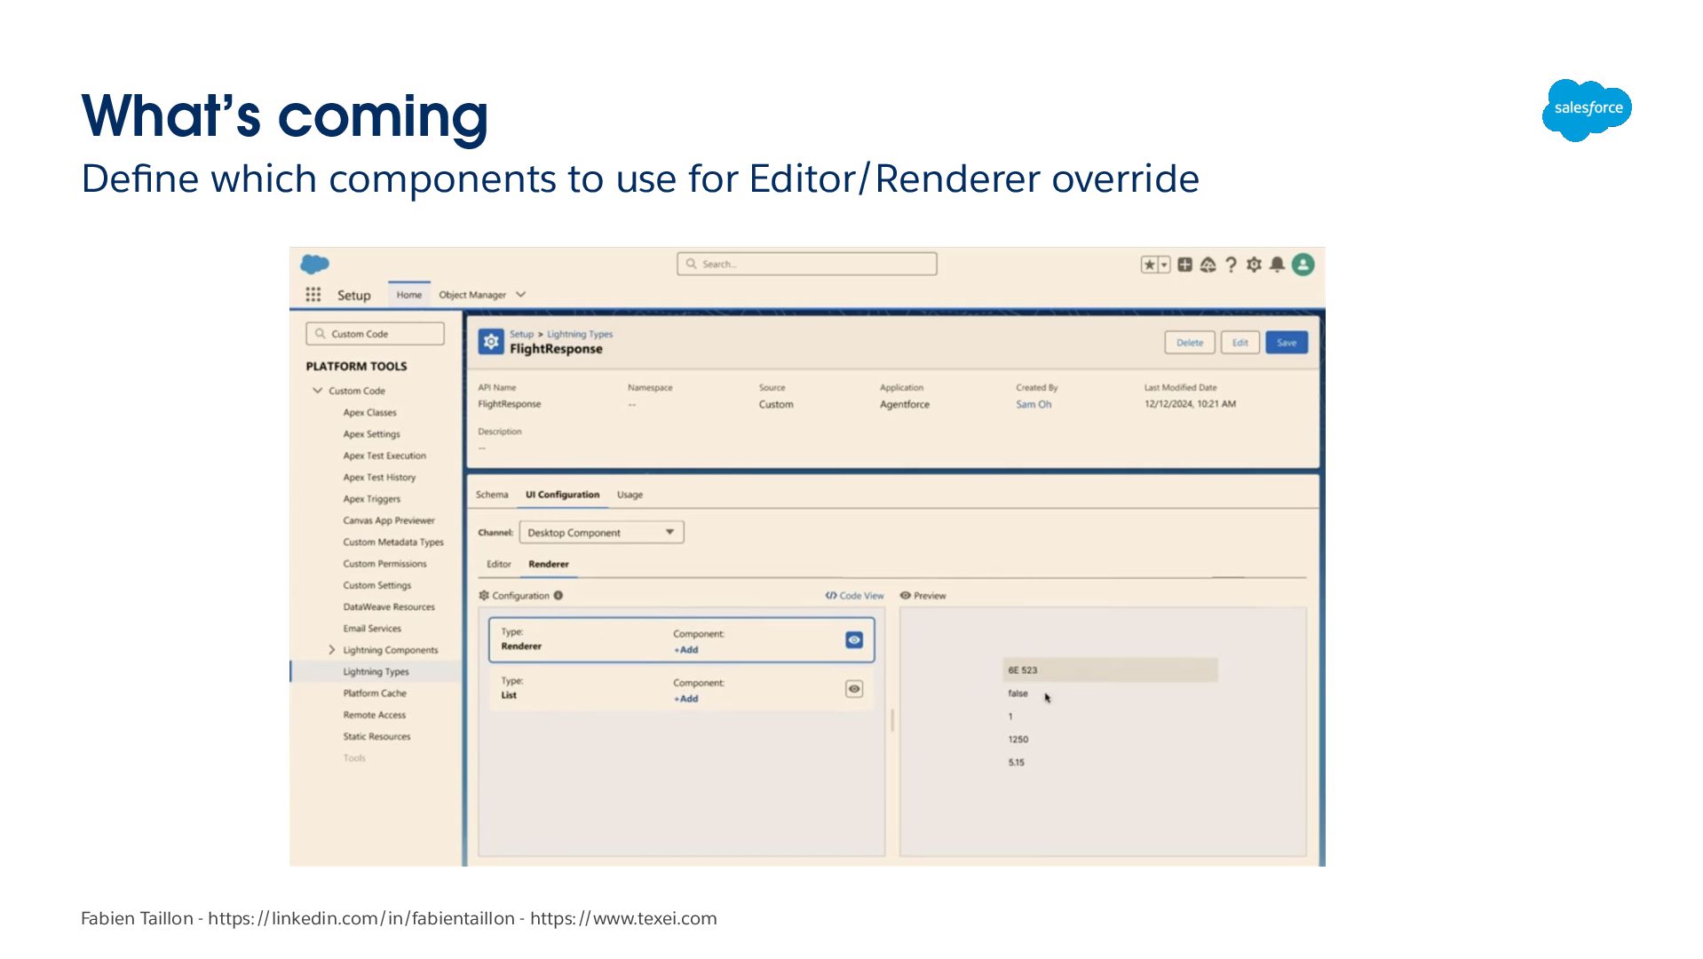
Task: Switch to the UI Configuration tab
Action: 562,495
